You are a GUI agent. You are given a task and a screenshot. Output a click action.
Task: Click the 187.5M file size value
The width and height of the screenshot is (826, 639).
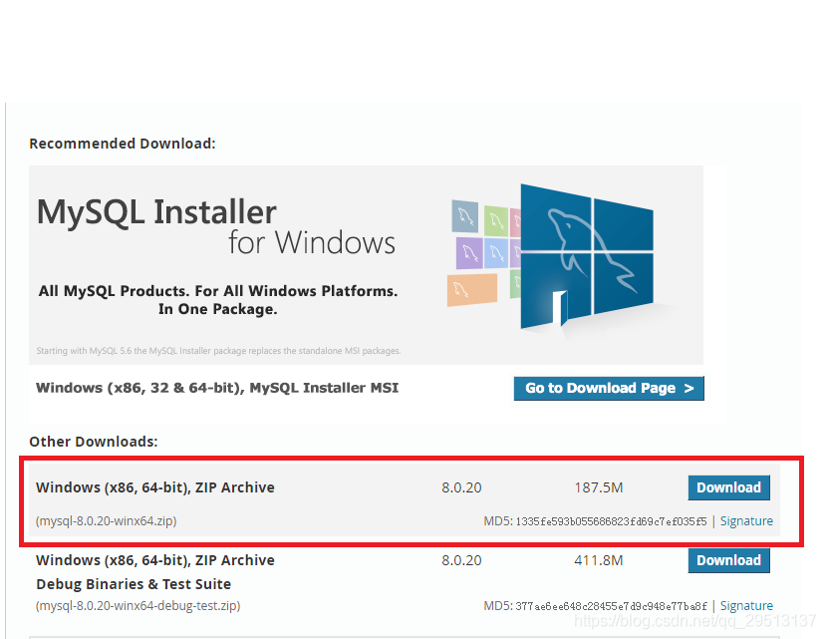599,487
